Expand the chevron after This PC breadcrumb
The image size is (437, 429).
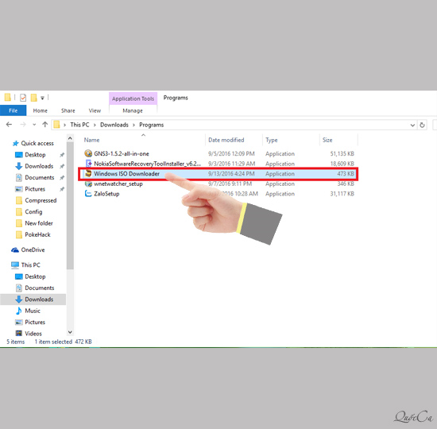point(95,125)
